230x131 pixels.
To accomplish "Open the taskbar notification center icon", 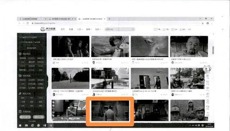I will point(203,125).
